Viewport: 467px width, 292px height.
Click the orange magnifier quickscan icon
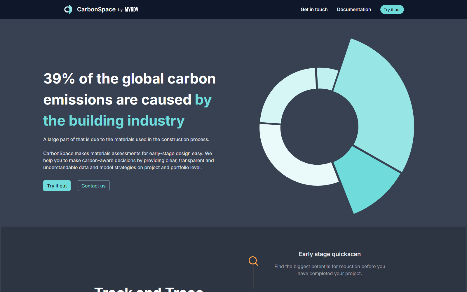coord(253,261)
